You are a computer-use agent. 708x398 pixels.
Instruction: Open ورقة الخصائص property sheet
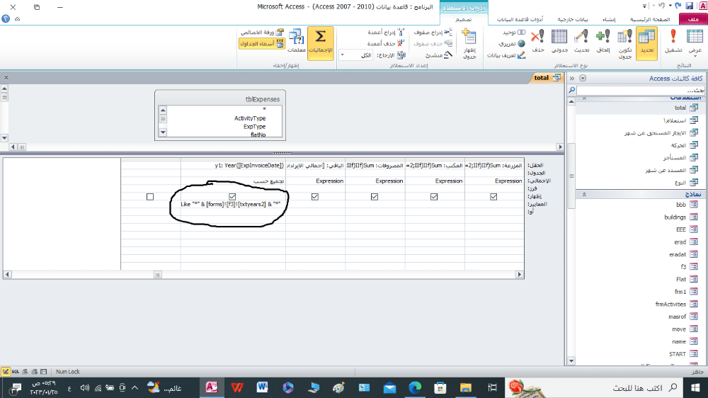(x=262, y=33)
